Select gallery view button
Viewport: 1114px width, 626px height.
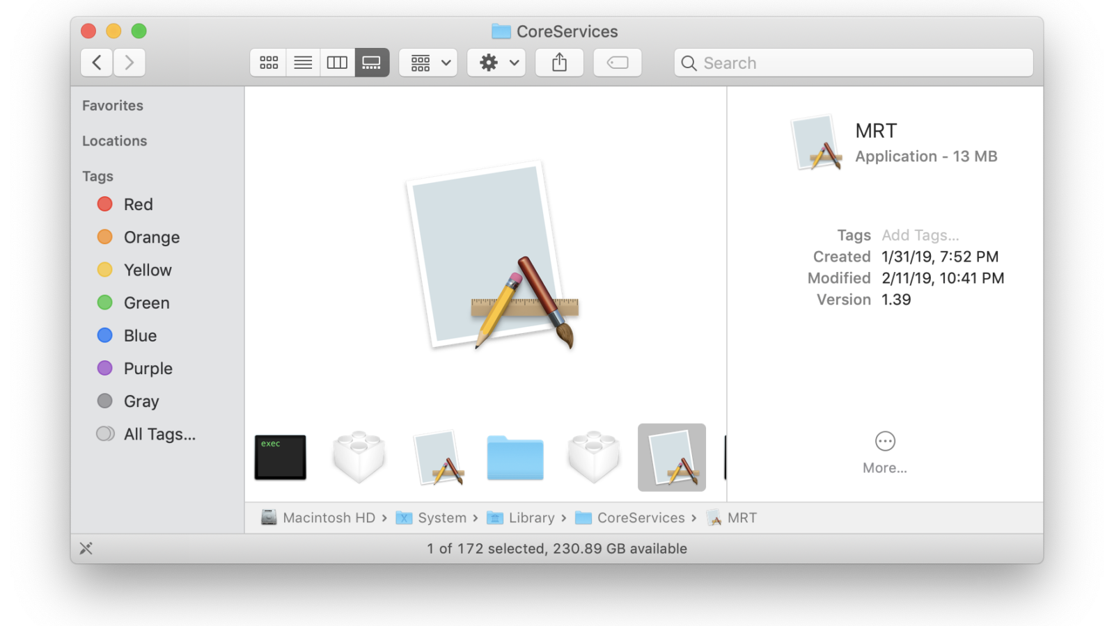point(372,63)
